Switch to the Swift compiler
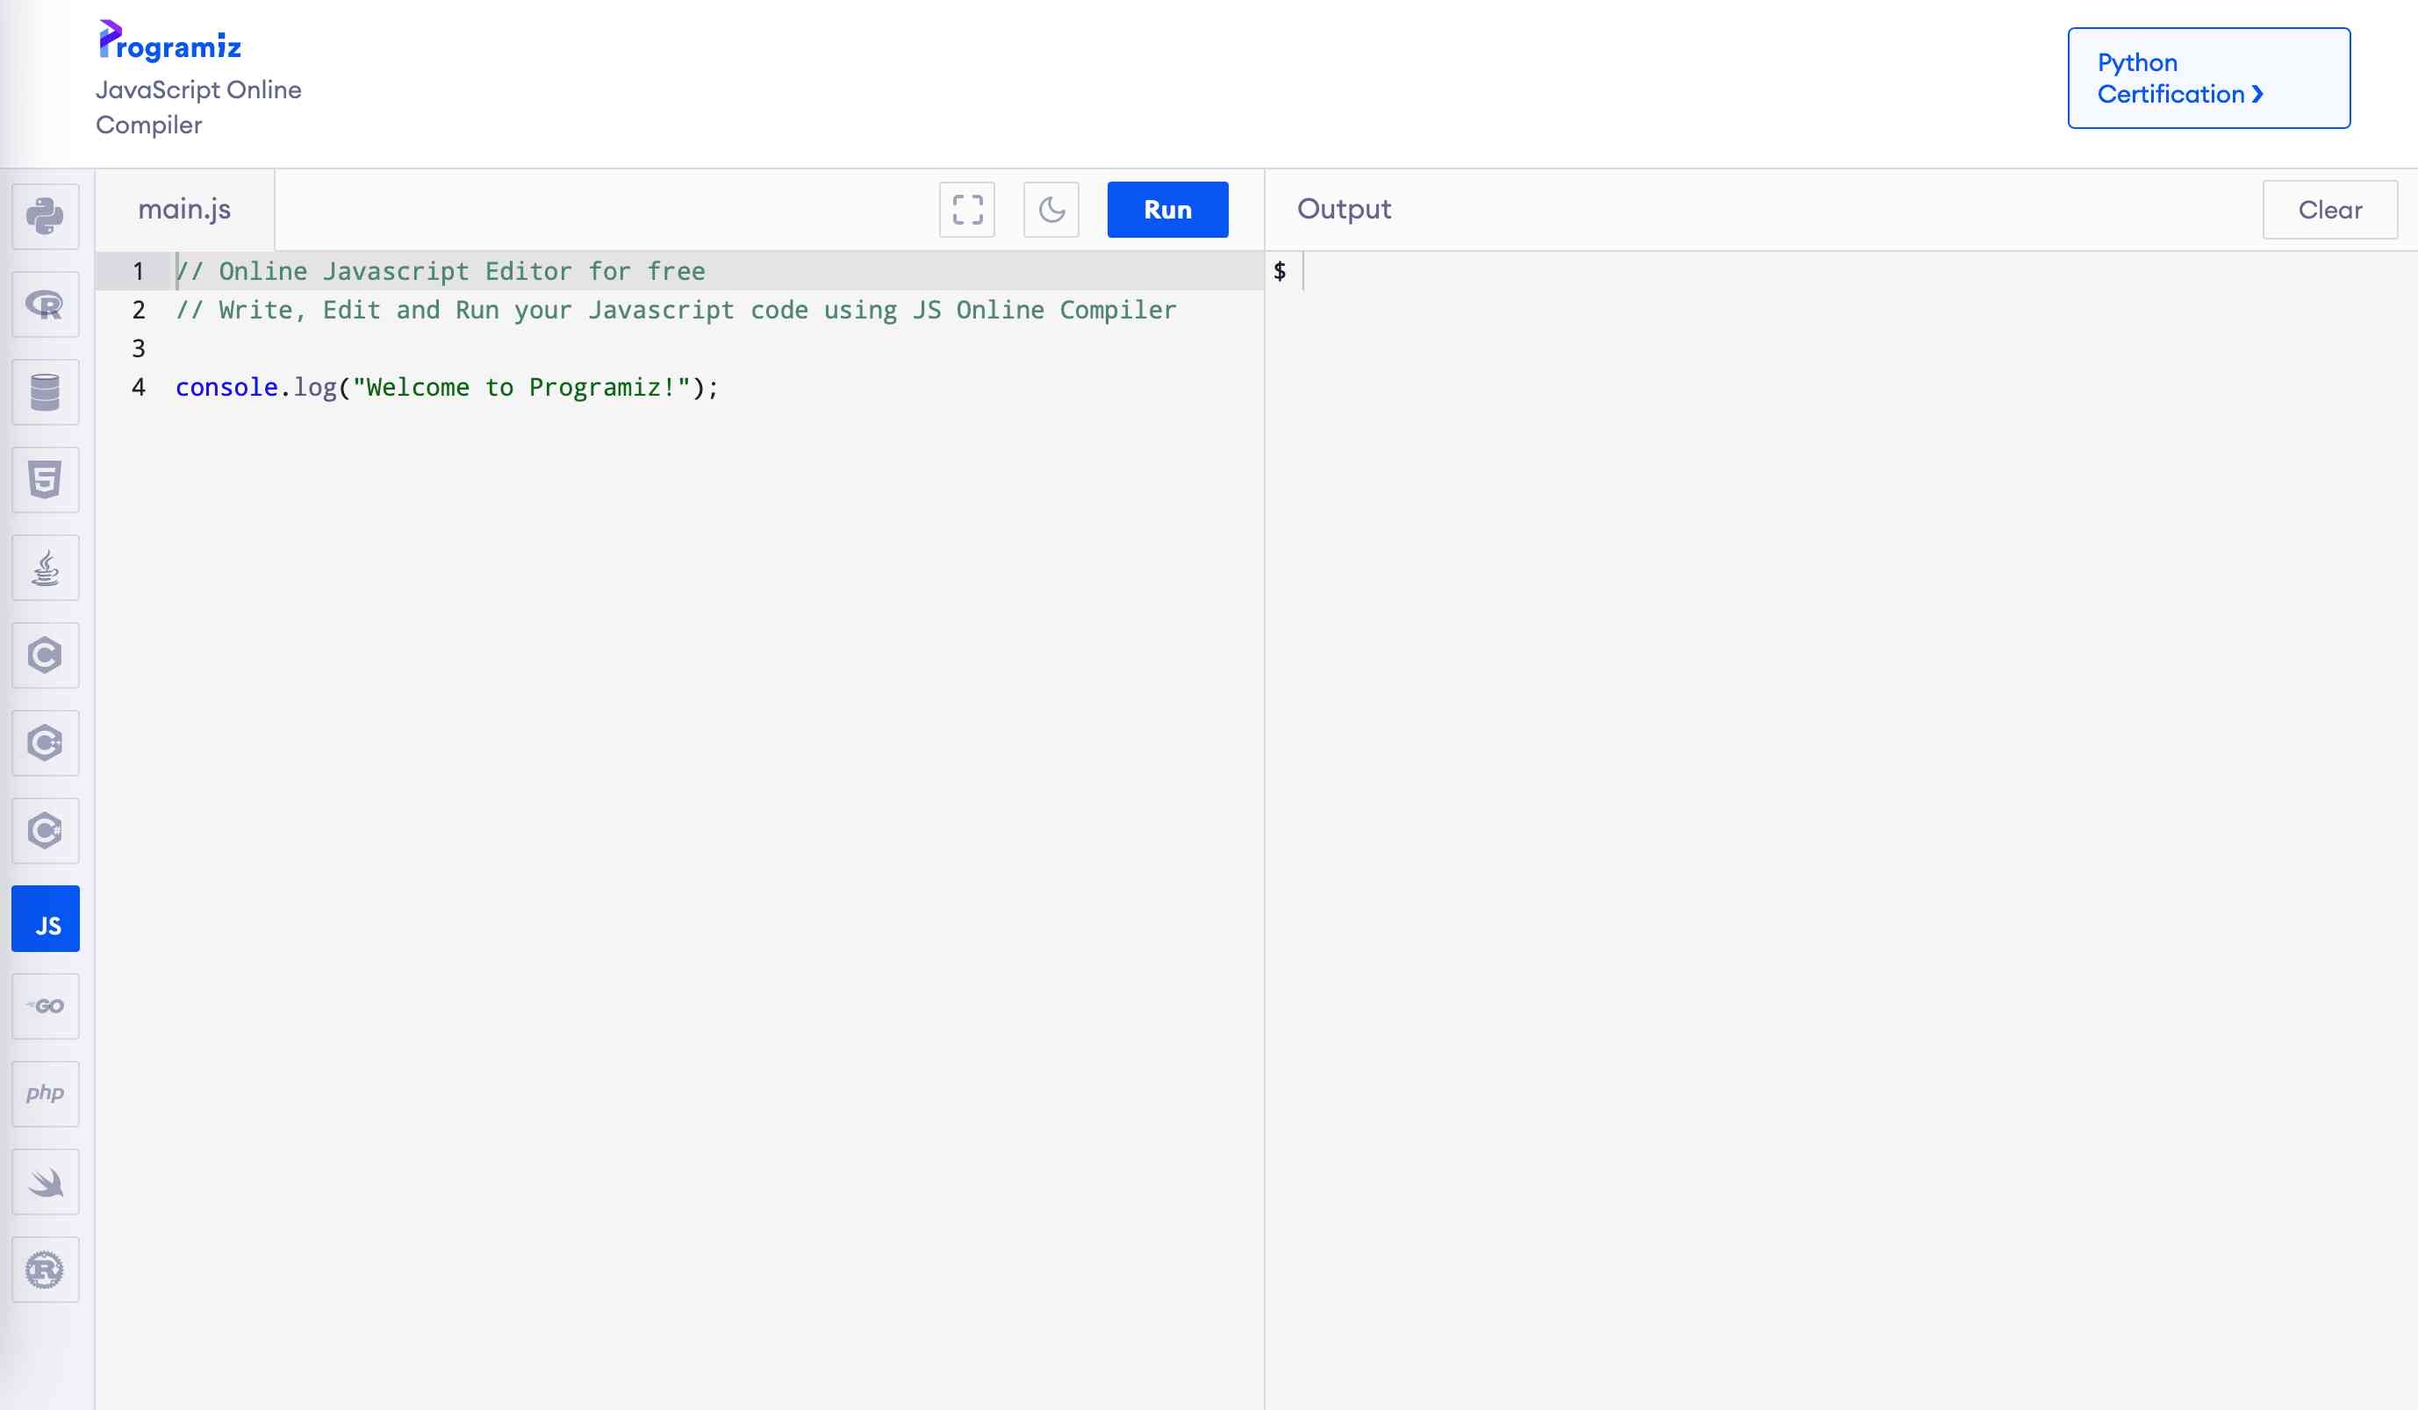The width and height of the screenshot is (2418, 1410). (x=45, y=1182)
